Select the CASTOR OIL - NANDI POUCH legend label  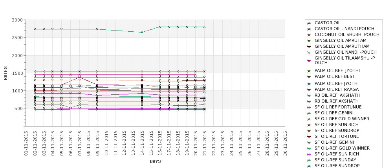click(345, 29)
